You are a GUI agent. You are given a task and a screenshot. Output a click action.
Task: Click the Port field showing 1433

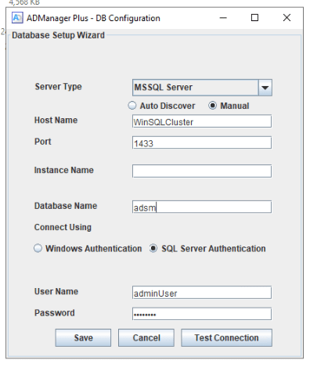[202, 143]
